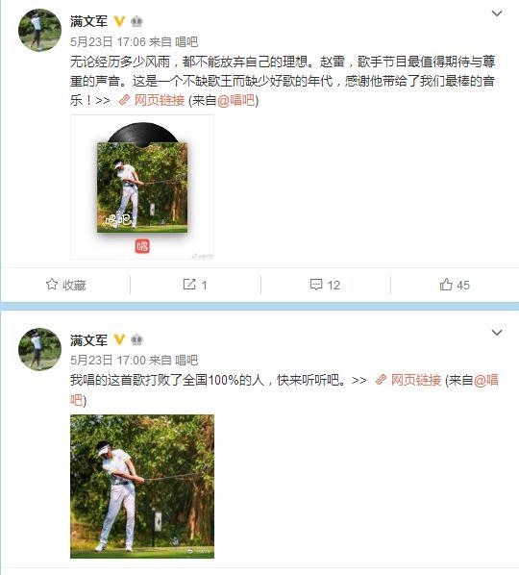Click username 满文军 in the first post

pos(89,21)
